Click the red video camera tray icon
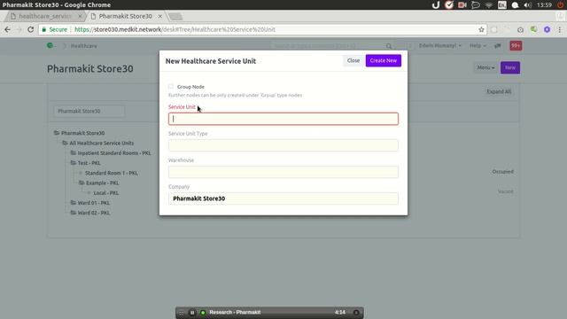The width and height of the screenshot is (567, 319). pyautogui.click(x=462, y=5)
